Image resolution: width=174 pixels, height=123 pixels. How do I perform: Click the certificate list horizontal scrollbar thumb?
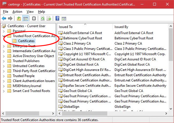(x=84, y=113)
